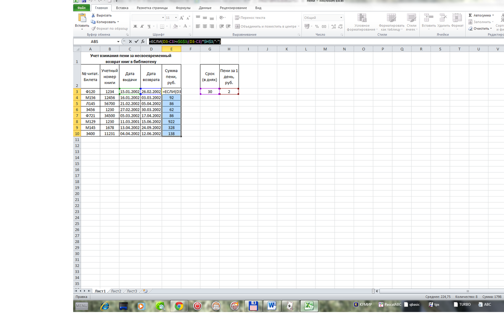
Task: Open the Общий number format dropdown
Action: (341, 18)
